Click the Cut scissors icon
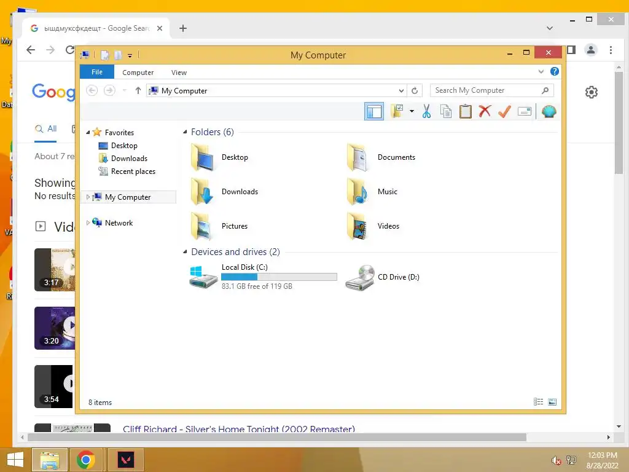The width and height of the screenshot is (629, 472). click(x=426, y=111)
